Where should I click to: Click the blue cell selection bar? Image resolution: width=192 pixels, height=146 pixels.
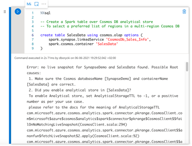(10, 75)
